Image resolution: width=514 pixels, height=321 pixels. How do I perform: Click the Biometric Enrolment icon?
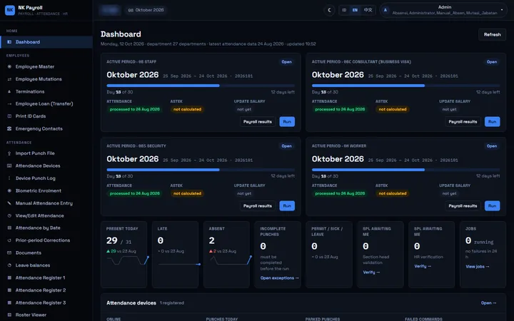9,190
